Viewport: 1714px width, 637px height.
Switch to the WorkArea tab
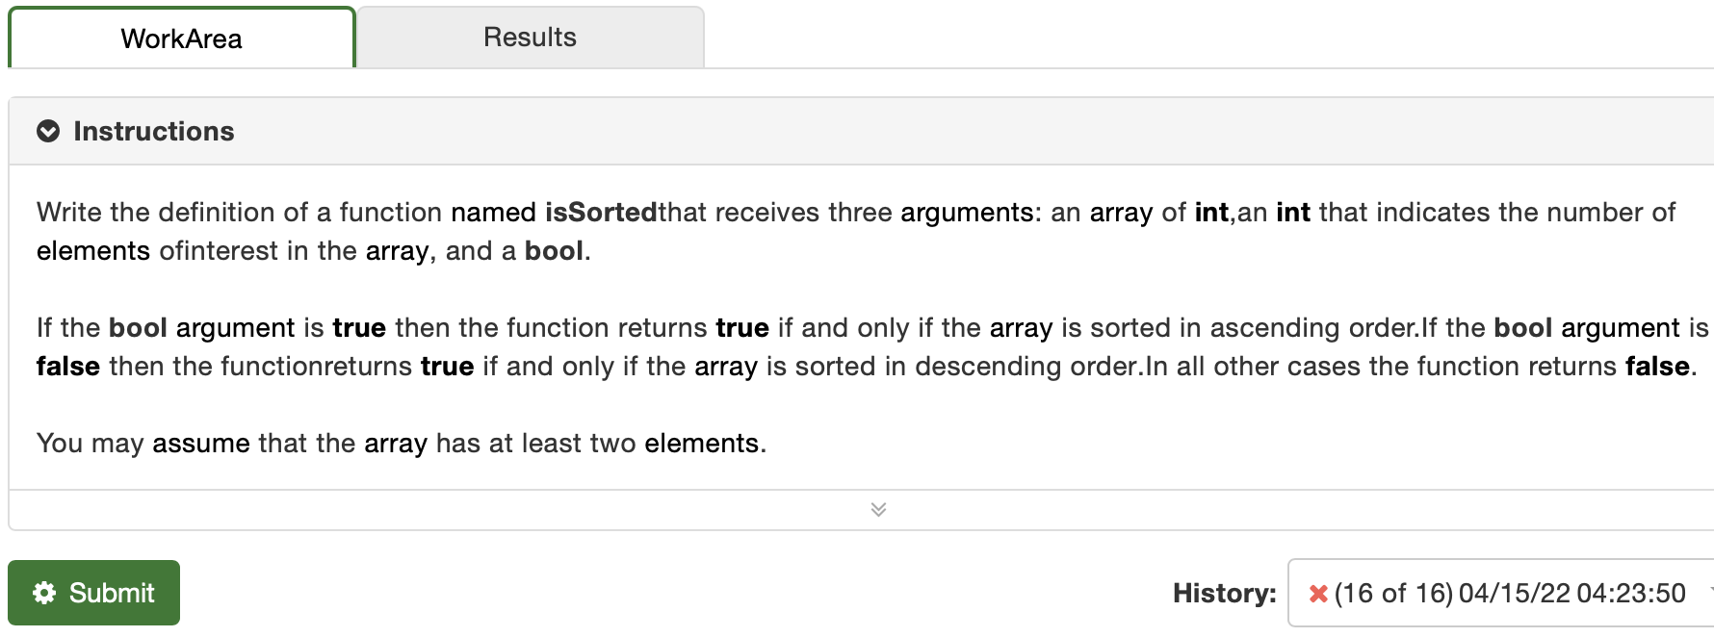point(182,38)
